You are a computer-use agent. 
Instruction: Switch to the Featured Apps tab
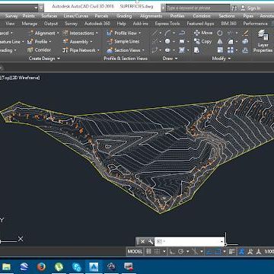pyautogui.click(x=200, y=24)
